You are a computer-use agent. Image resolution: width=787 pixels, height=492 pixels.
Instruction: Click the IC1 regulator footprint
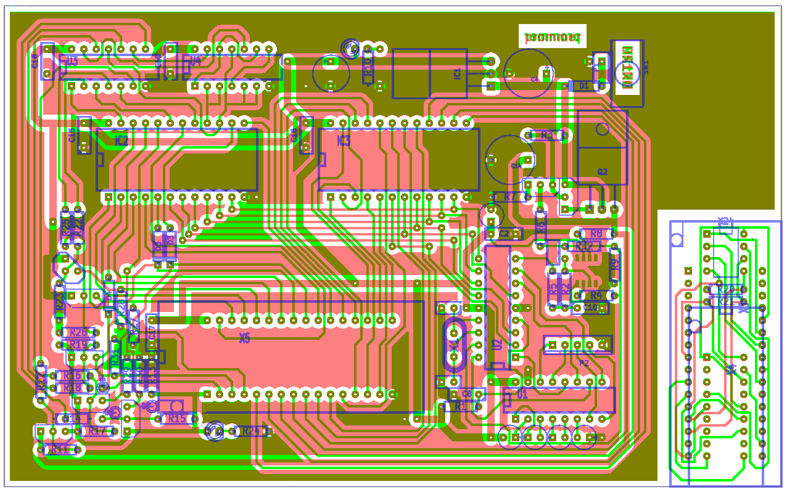[x=429, y=73]
